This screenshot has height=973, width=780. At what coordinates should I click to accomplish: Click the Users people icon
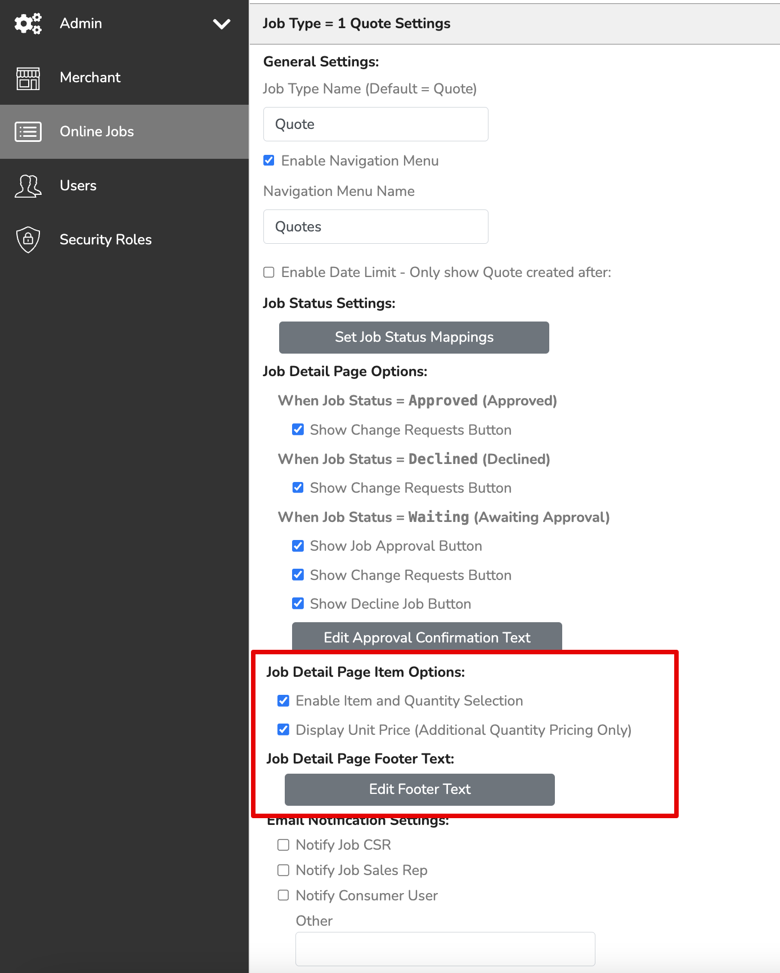pyautogui.click(x=28, y=186)
